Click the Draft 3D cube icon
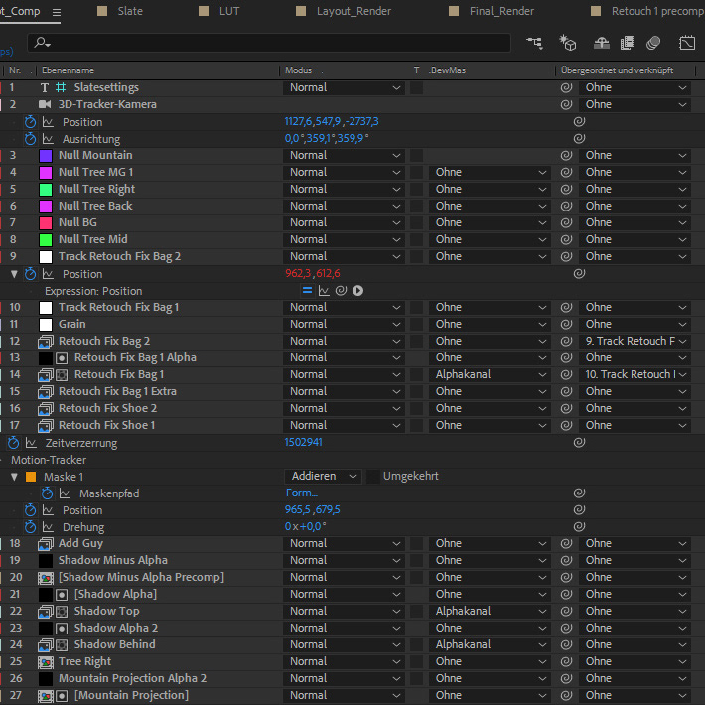Viewport: 705px width, 705px height. click(x=568, y=43)
